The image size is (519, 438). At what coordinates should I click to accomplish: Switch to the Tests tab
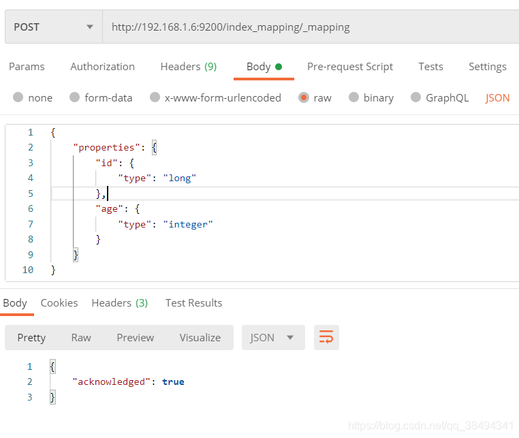point(430,66)
